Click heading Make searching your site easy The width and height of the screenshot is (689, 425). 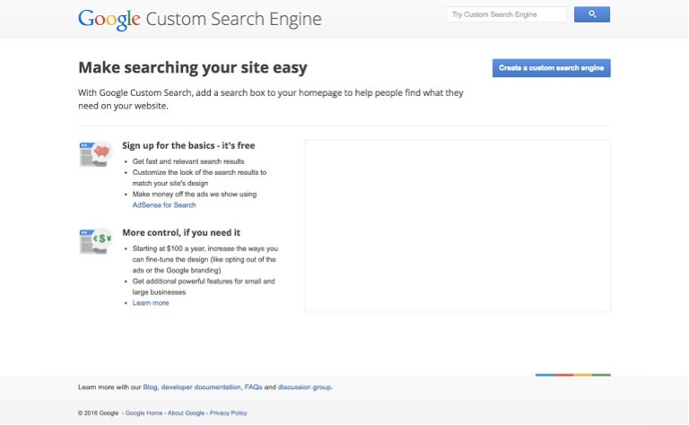(x=193, y=67)
